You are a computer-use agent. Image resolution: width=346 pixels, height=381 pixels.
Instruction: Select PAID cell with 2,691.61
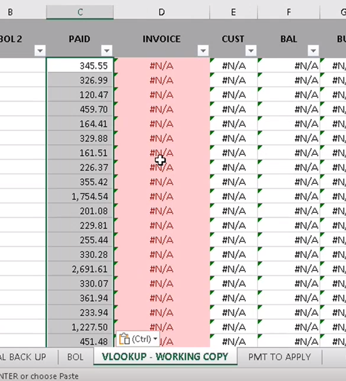(x=80, y=269)
